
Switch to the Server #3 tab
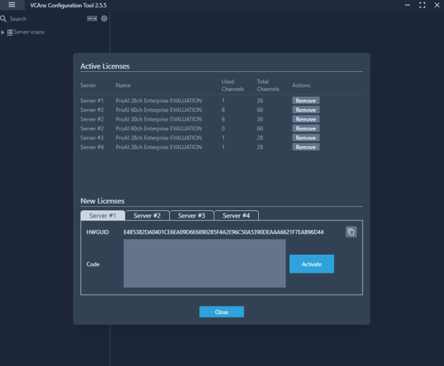[x=192, y=215]
